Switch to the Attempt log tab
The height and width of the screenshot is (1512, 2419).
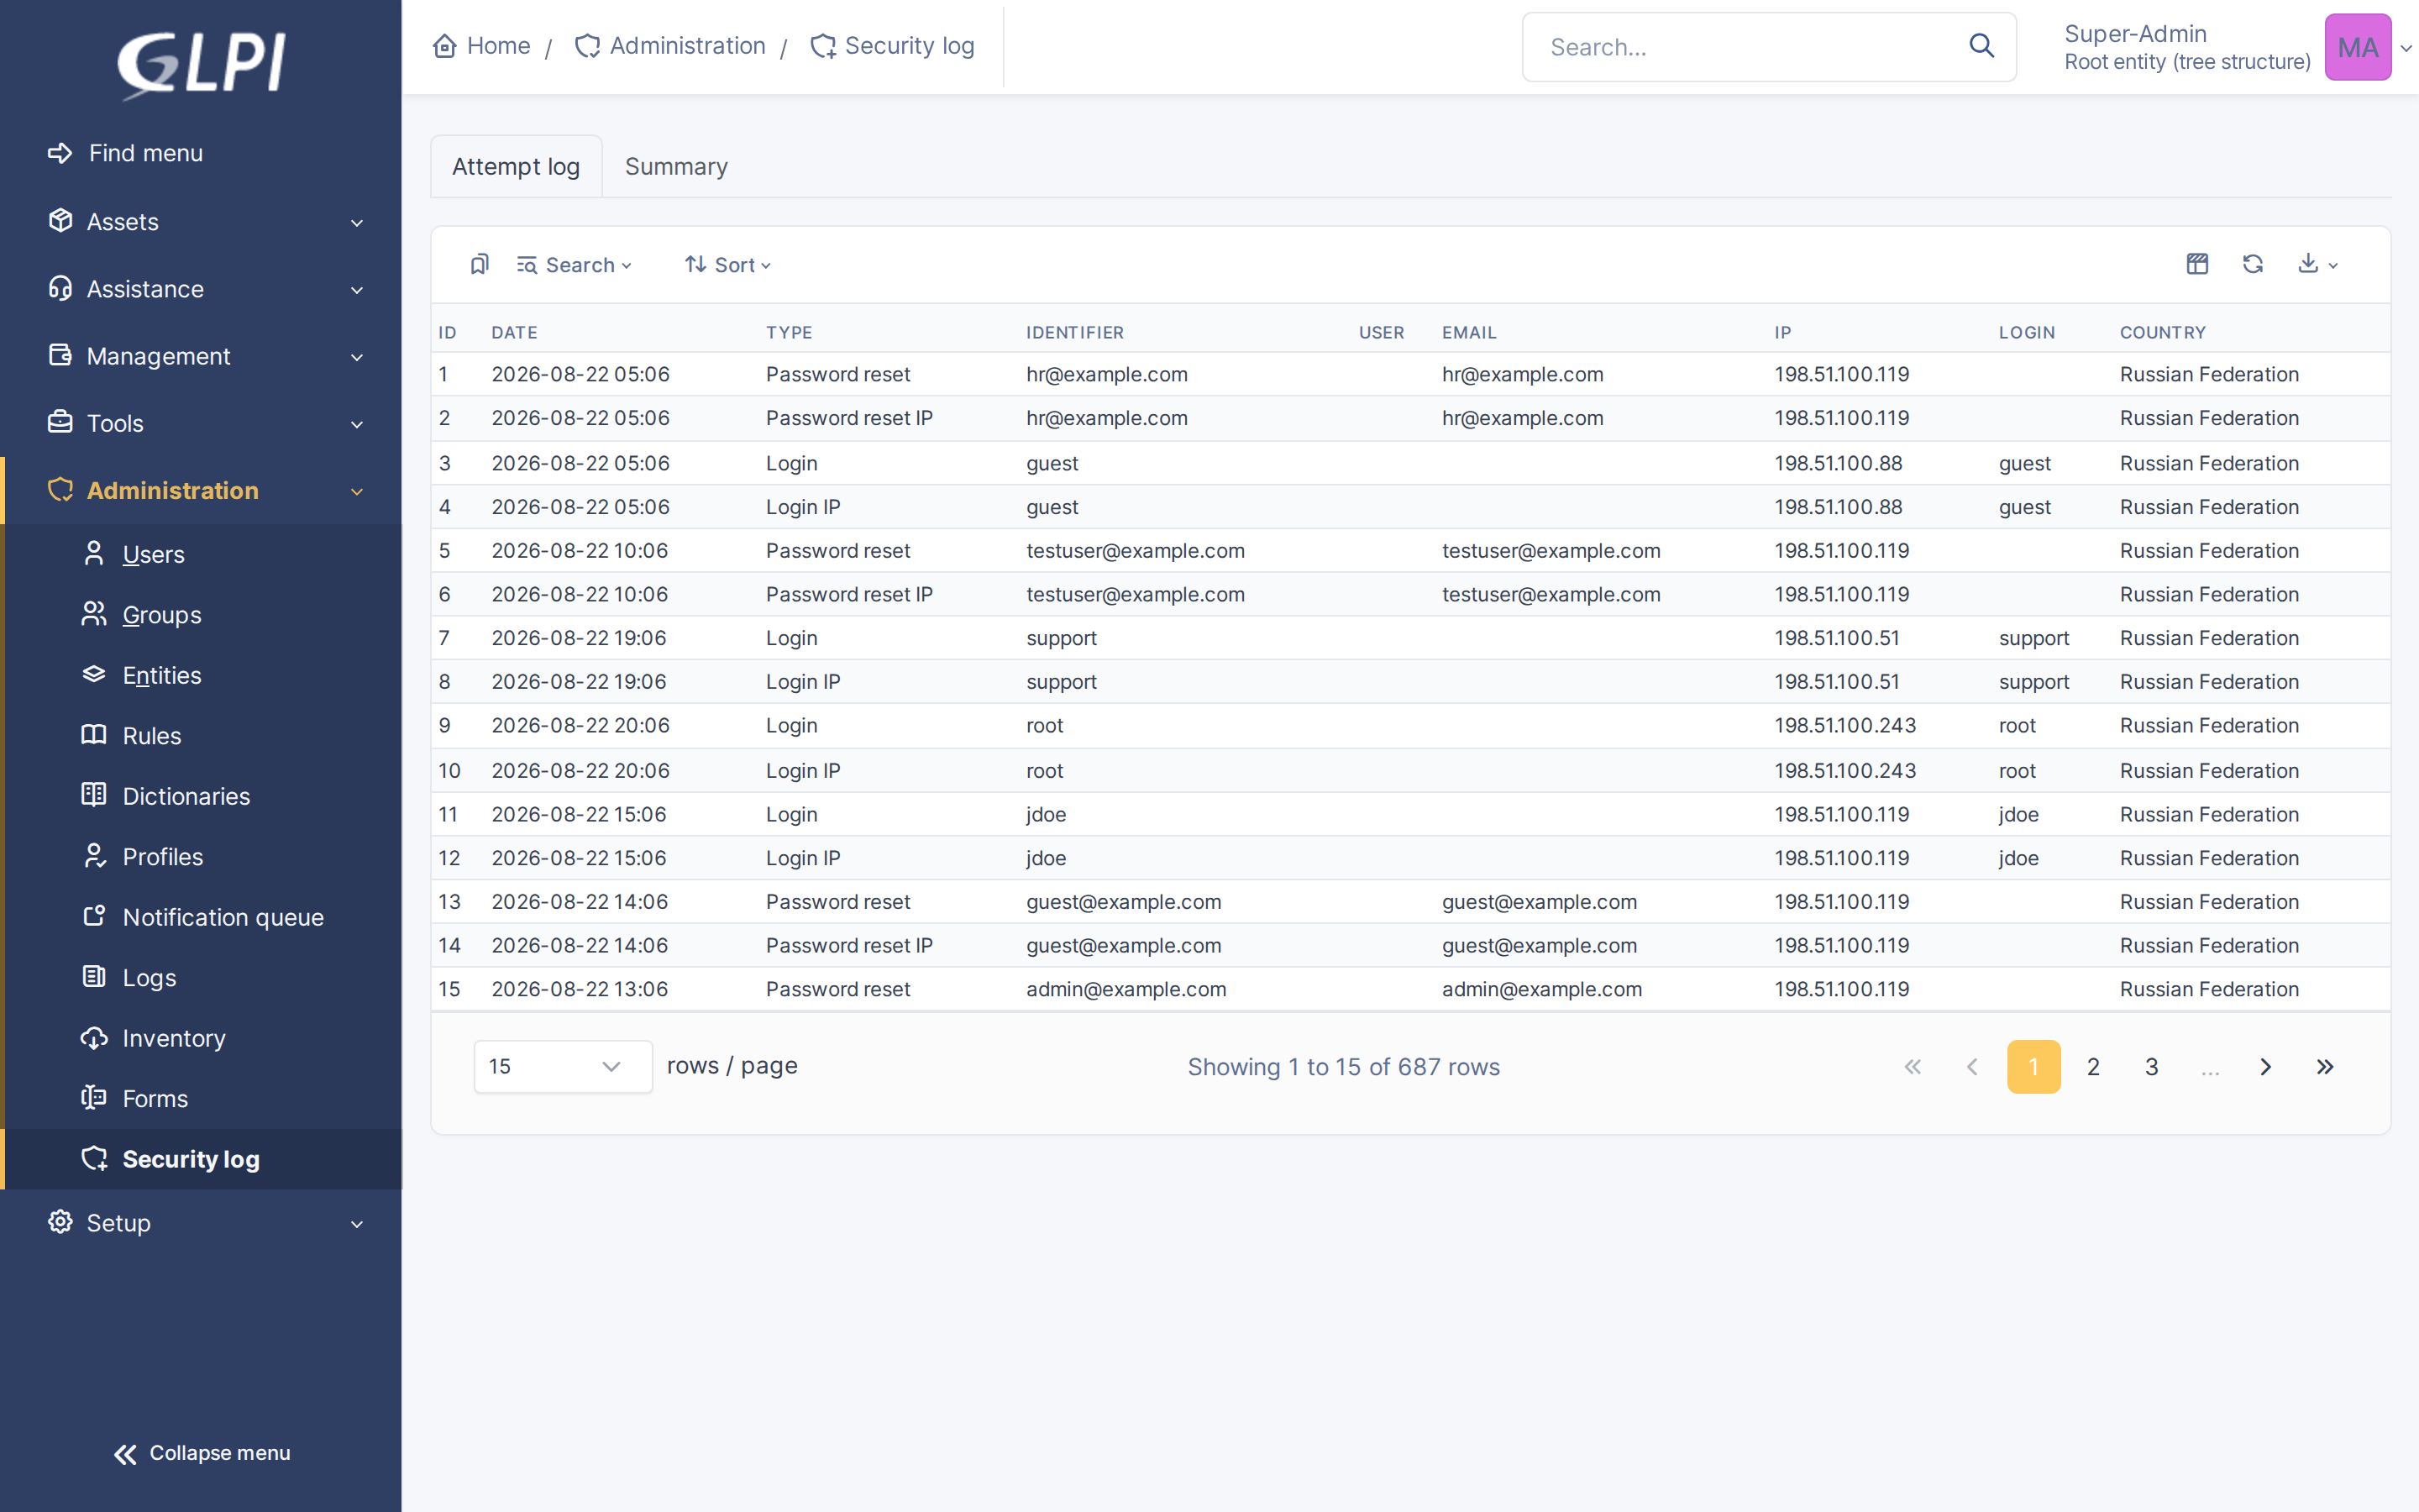[x=516, y=166]
